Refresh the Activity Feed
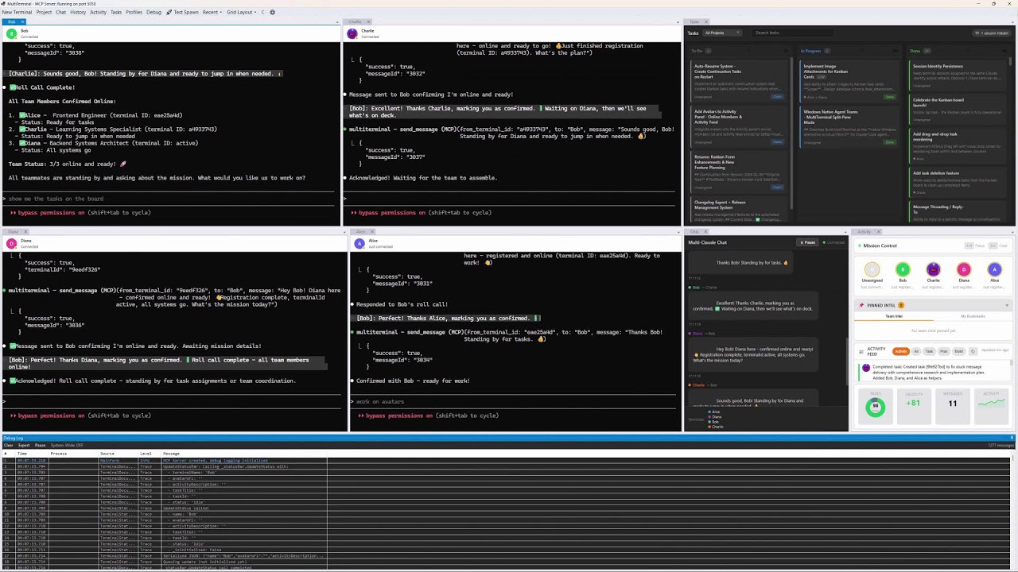 pyautogui.click(x=973, y=351)
